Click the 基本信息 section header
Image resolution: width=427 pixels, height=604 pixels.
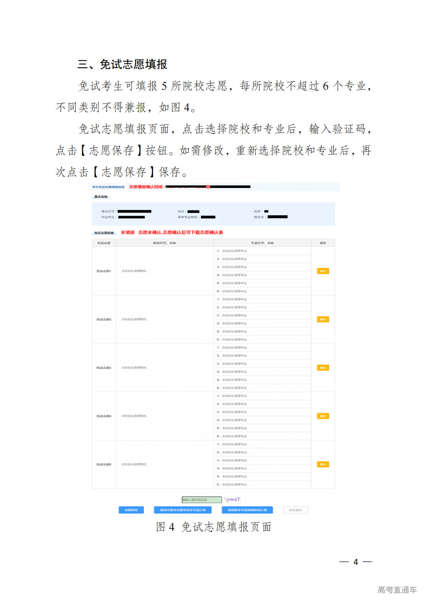point(101,197)
